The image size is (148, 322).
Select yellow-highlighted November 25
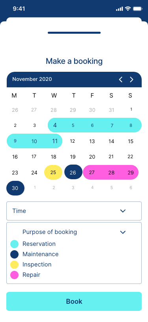(53, 172)
